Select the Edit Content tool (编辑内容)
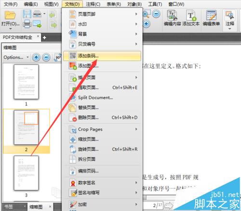Screen dimensions: 241x211 [x=172, y=18]
